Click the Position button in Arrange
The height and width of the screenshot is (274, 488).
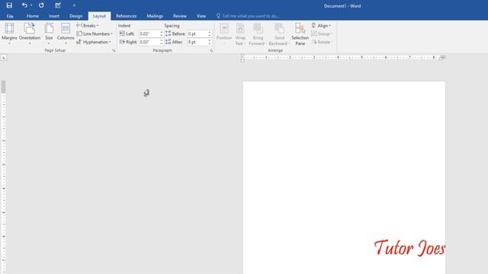pos(224,33)
